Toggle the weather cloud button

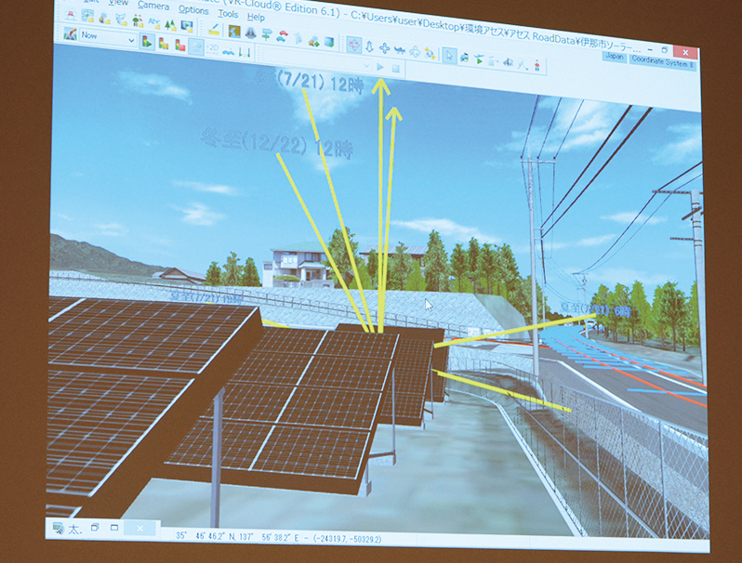tap(196, 46)
